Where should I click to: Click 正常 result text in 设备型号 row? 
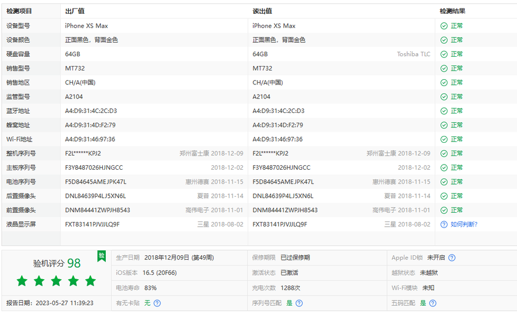tap(457, 26)
